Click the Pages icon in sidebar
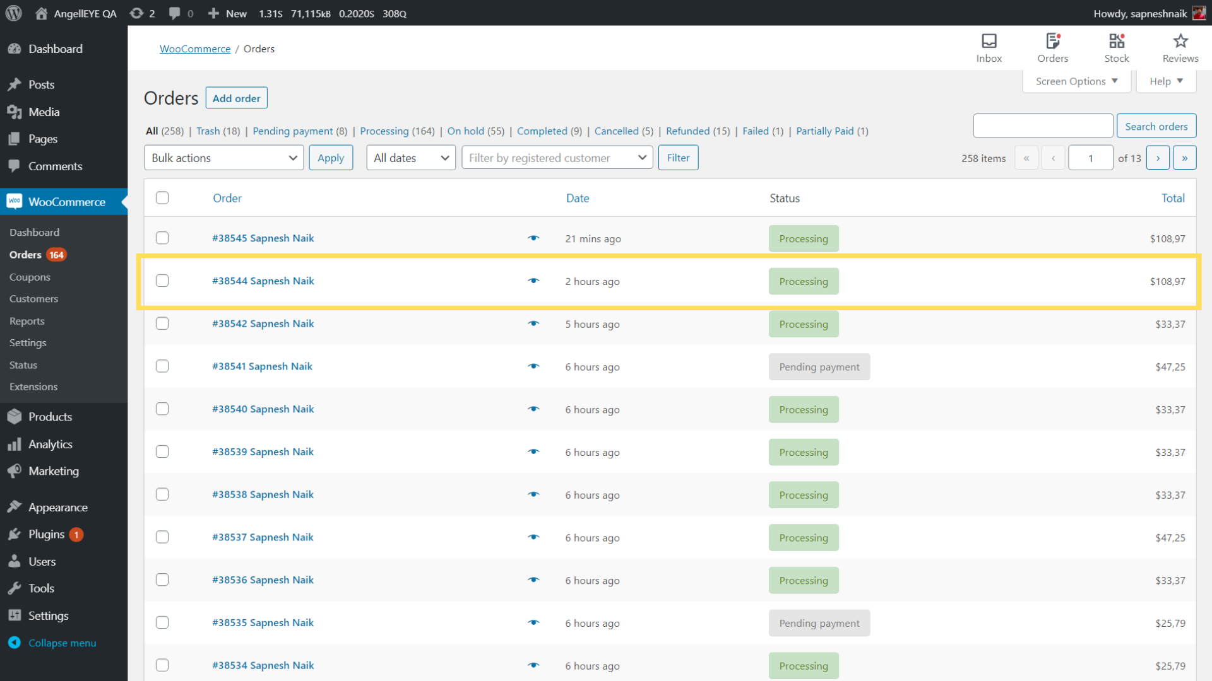Image resolution: width=1212 pixels, height=681 pixels. click(15, 139)
